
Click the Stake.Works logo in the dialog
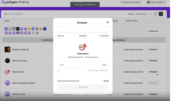(83, 47)
